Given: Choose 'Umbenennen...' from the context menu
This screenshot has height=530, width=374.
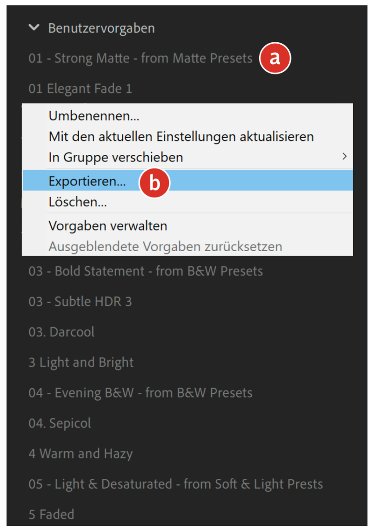Looking at the screenshot, I should coord(94,116).
